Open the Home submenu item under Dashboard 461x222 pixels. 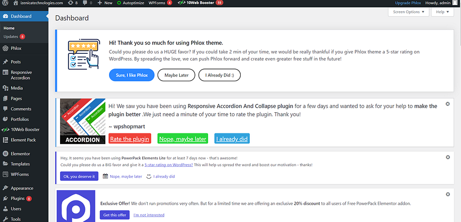(x=9, y=28)
